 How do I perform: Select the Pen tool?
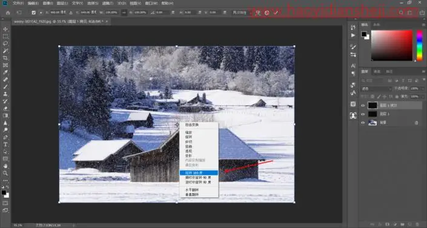[x=5, y=137]
